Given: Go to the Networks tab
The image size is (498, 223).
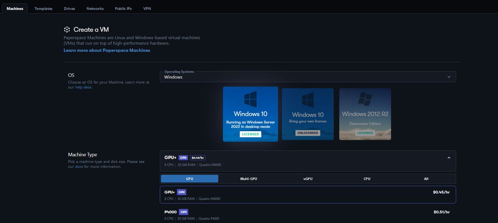Looking at the screenshot, I should [95, 8].
